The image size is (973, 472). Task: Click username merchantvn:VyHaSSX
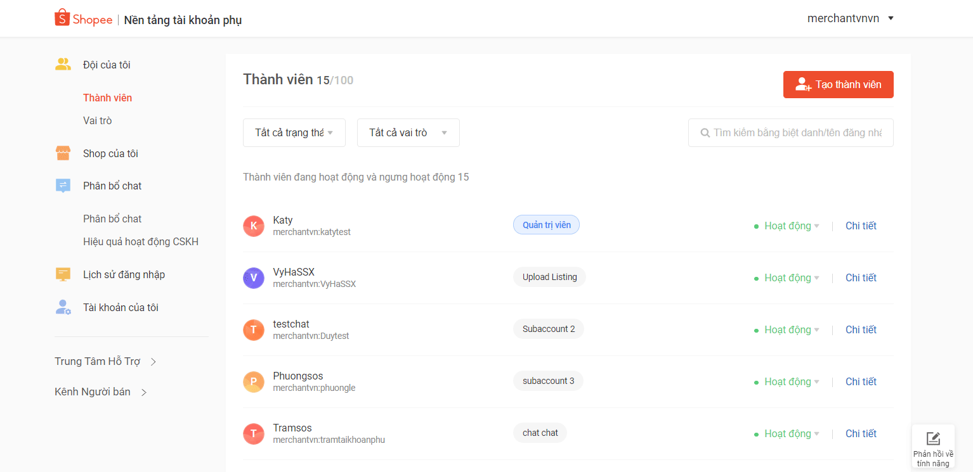click(314, 284)
